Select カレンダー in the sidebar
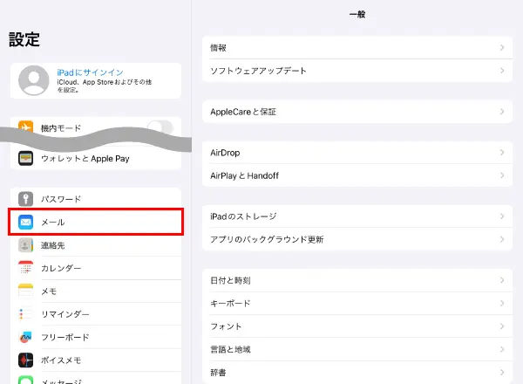This screenshot has height=384, width=523. (96, 268)
